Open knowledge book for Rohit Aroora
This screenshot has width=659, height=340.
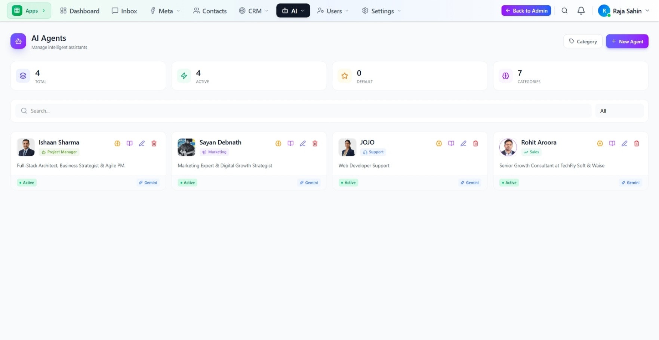tap(612, 143)
